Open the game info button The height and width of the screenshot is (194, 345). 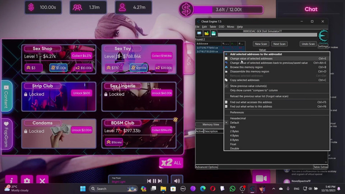(x=11, y=180)
